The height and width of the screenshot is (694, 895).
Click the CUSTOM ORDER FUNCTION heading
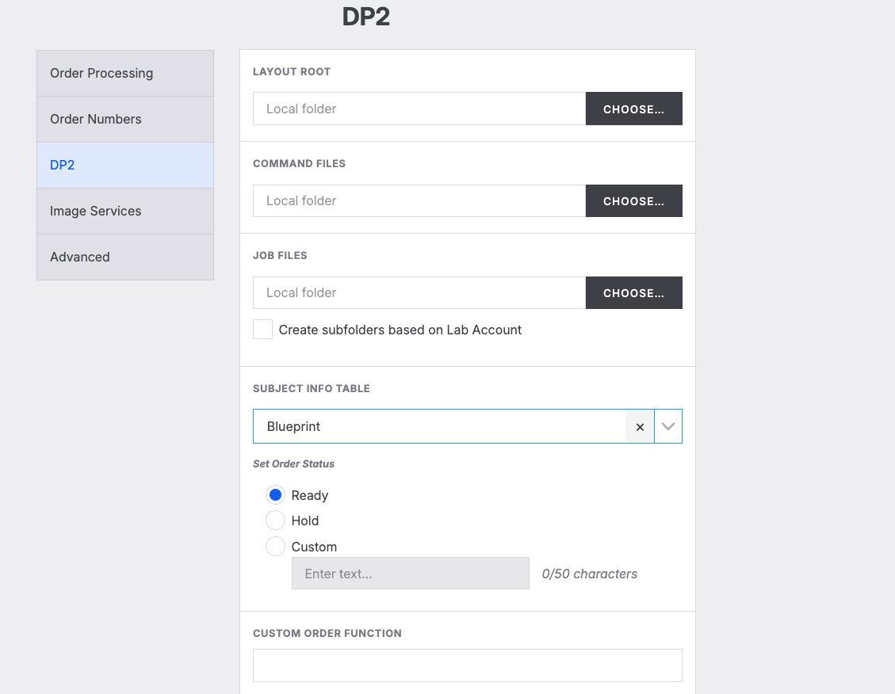[x=327, y=634]
